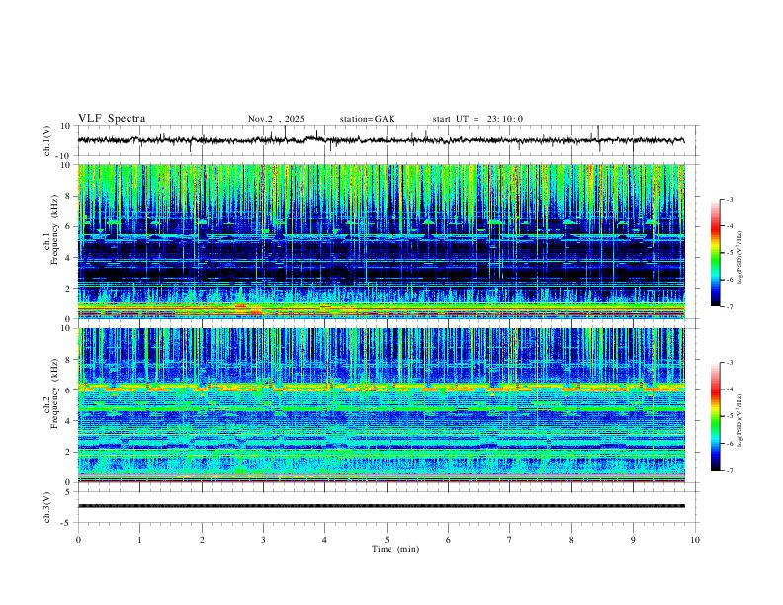Click the "-7" label on upper color bar
783x605 pixels.
(x=729, y=307)
